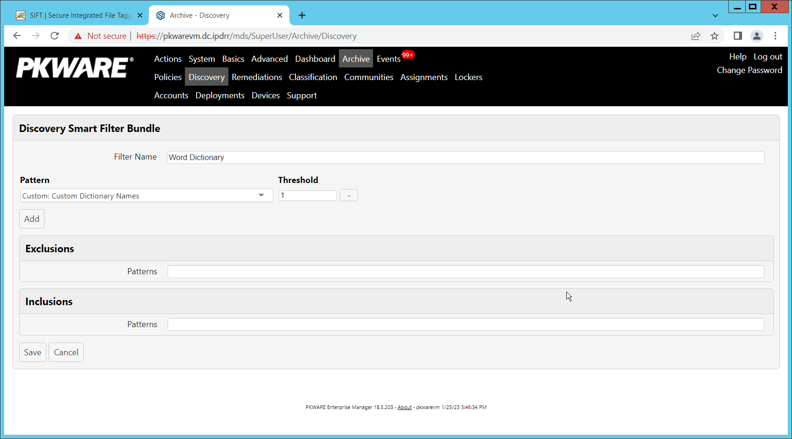Go to Remediations submenu
The image size is (792, 439).
(x=257, y=77)
